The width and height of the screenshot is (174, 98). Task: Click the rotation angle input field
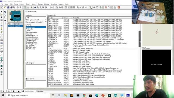point(5,17)
